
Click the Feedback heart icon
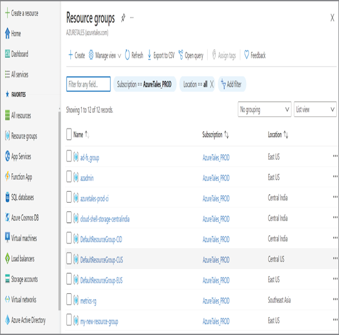click(246, 55)
